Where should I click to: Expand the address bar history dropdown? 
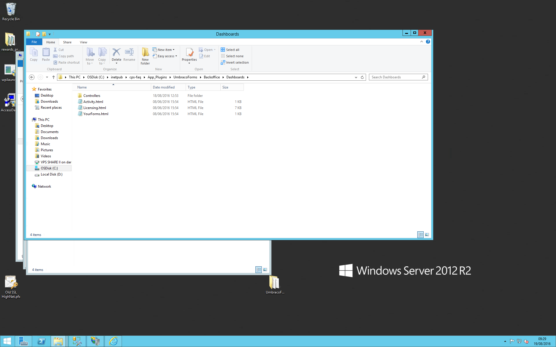tap(356, 77)
